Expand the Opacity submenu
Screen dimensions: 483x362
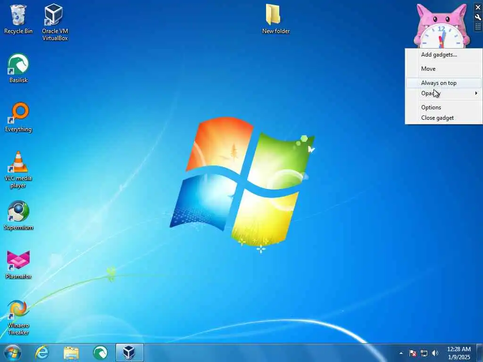443,93
